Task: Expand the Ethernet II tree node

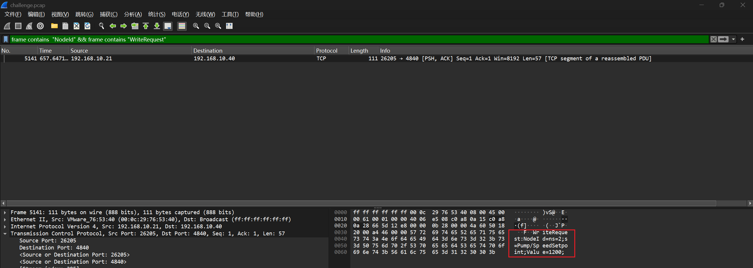Action: [x=5, y=219]
